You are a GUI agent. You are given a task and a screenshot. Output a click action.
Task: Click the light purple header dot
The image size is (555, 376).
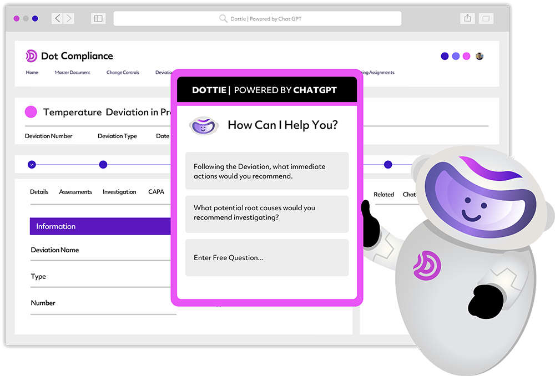coord(456,56)
